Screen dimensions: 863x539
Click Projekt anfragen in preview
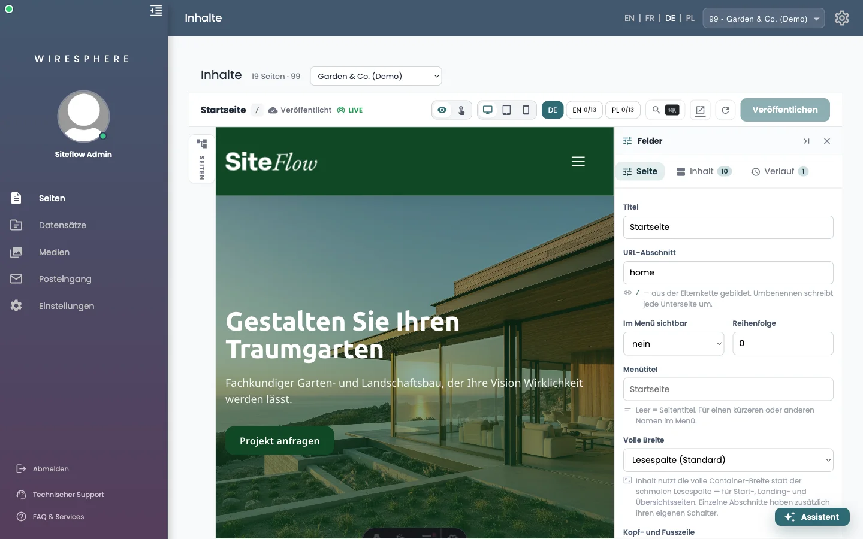tap(280, 441)
